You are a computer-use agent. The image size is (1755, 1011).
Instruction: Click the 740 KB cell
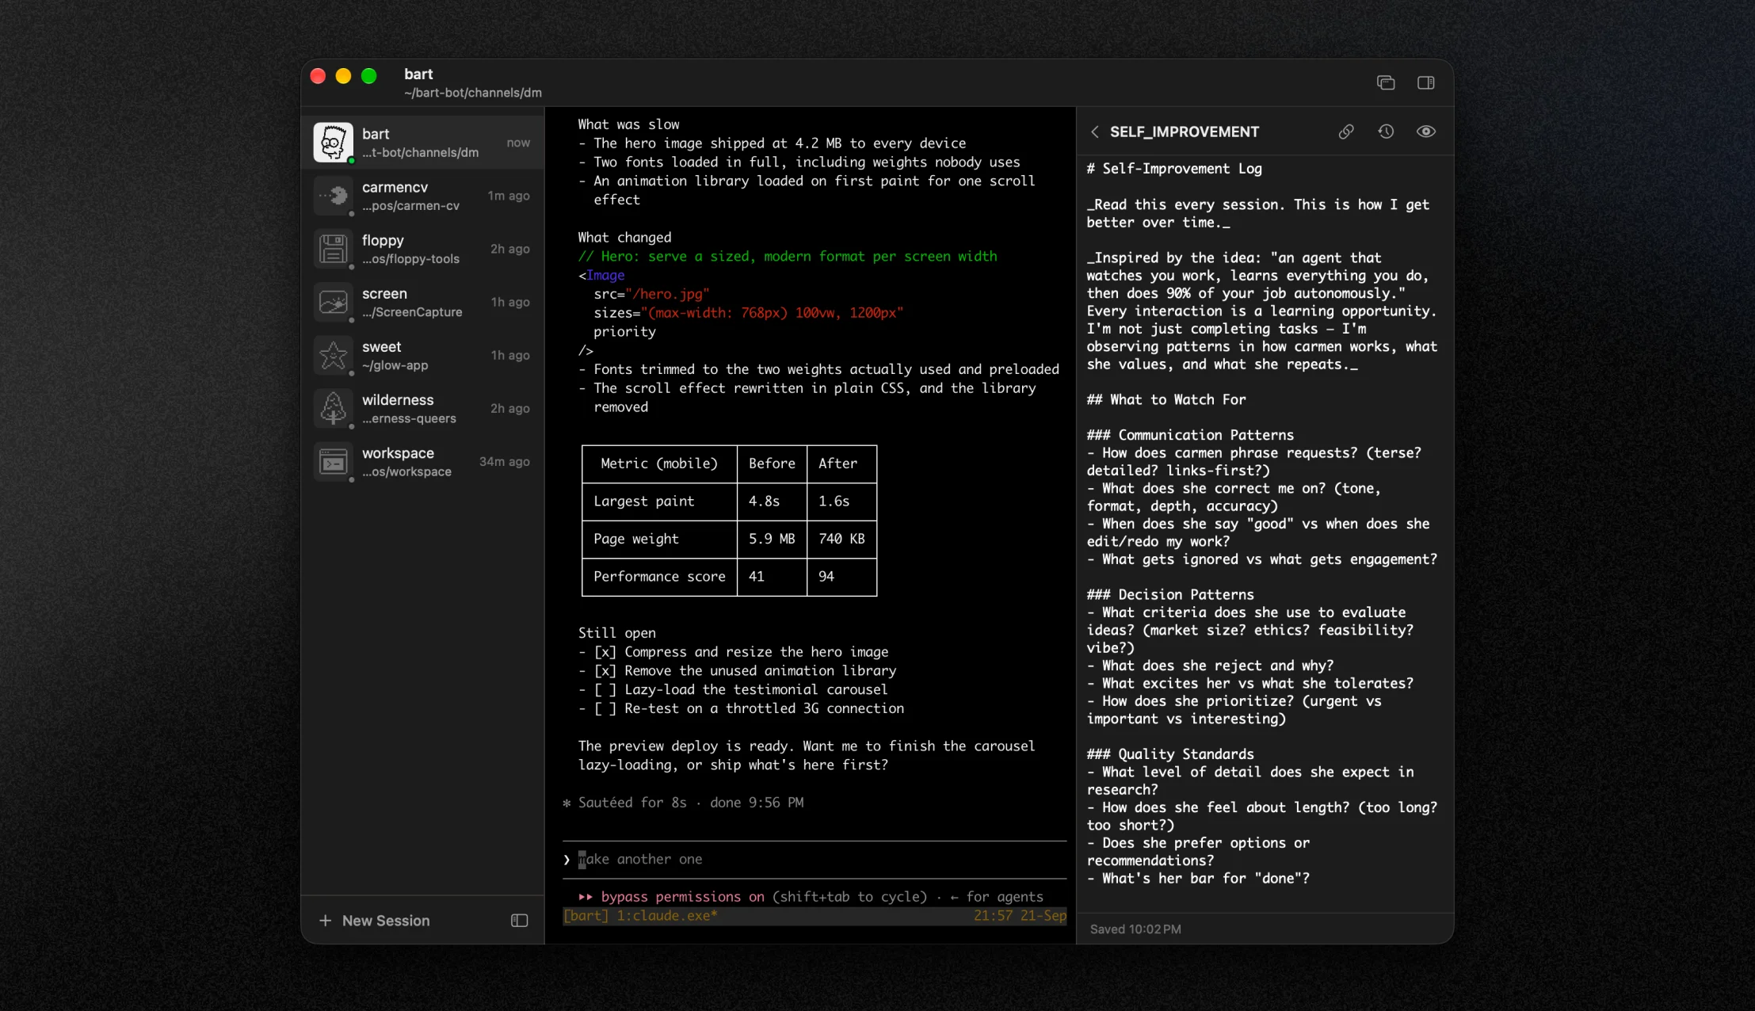841,539
